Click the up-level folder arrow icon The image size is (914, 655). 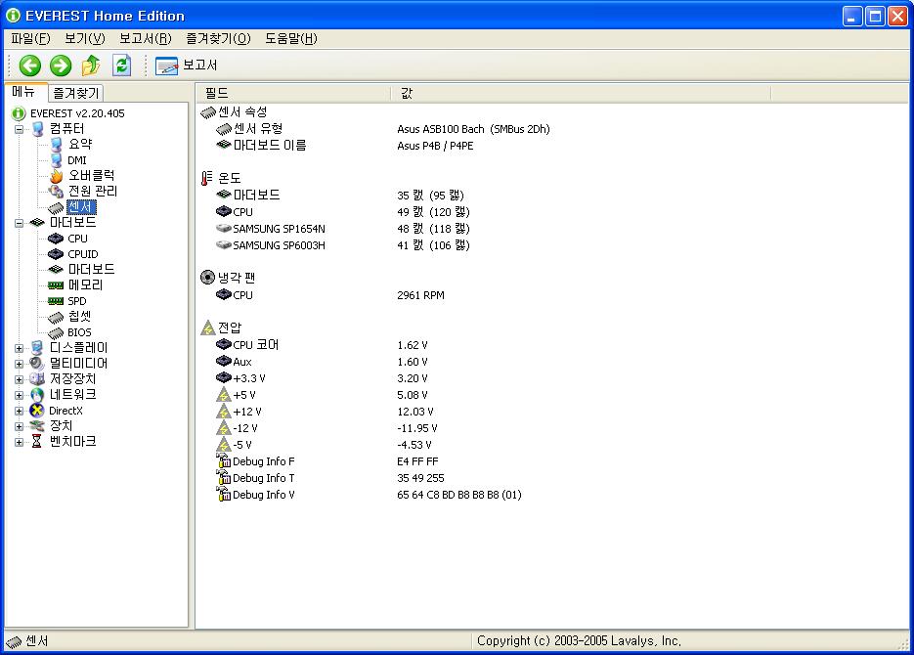point(91,65)
